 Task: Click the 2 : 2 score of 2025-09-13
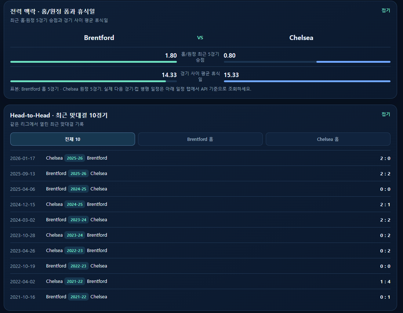[x=385, y=174]
